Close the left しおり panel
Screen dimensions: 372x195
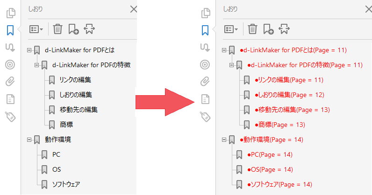[x=134, y=9]
